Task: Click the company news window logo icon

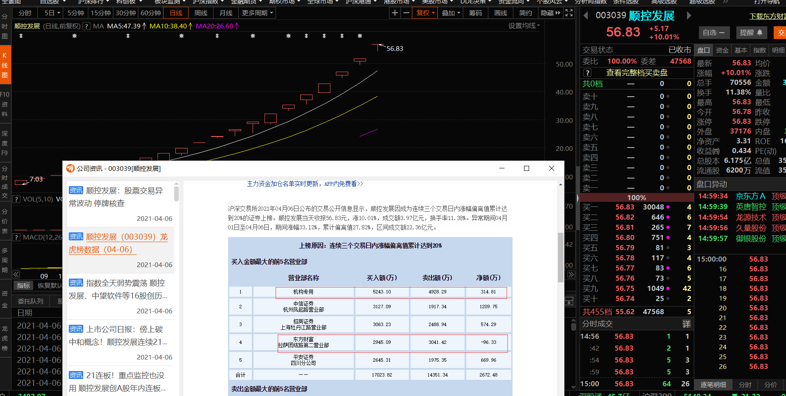Action: [x=70, y=168]
